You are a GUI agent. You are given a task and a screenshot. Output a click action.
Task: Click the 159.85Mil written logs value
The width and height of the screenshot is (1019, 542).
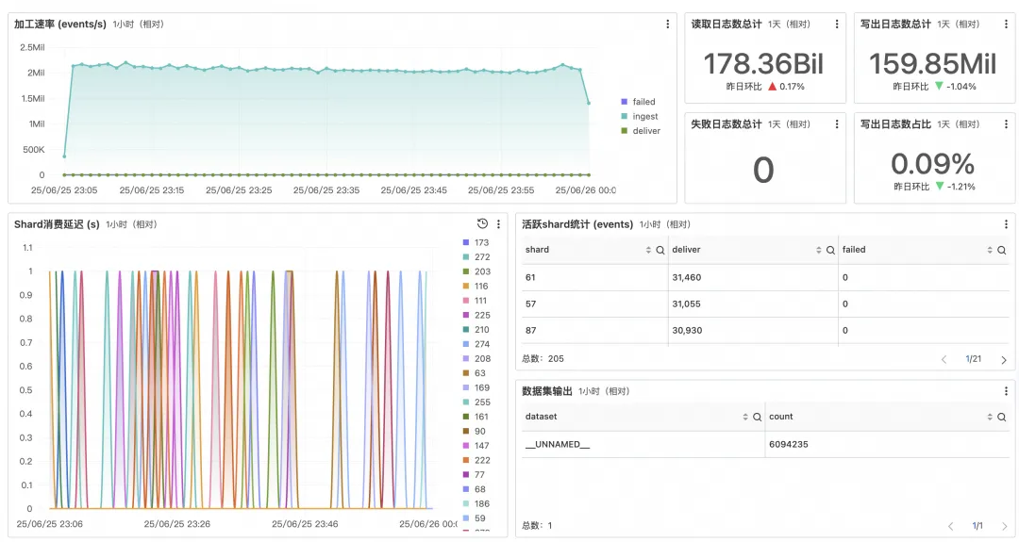point(932,64)
